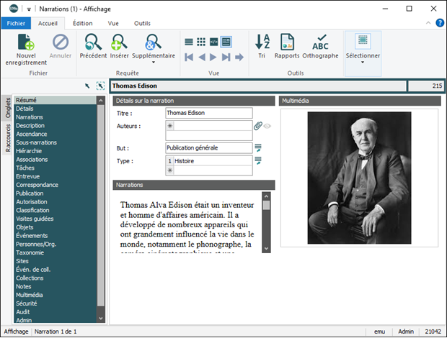
Task: Select Multimédia in the side list
Action: point(29,295)
